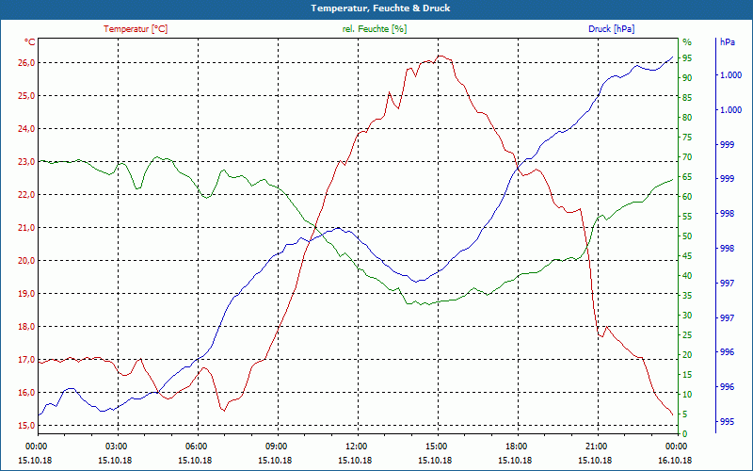Click the chart title "Temperatur, Feuchte & Druck"
This screenshot has height=471, width=753.
click(x=380, y=8)
